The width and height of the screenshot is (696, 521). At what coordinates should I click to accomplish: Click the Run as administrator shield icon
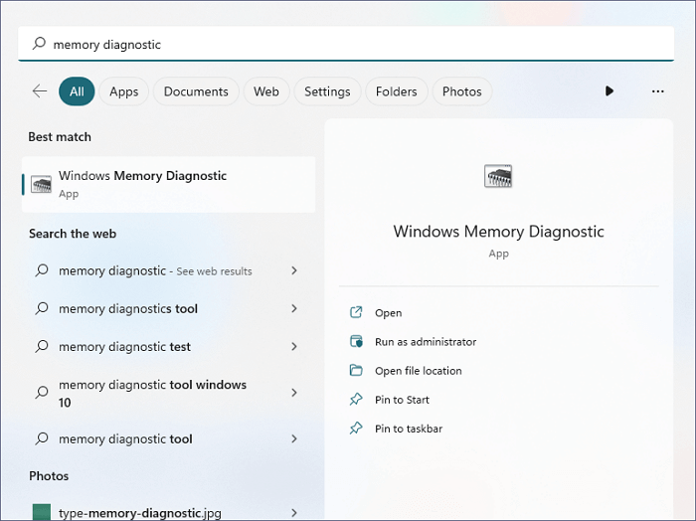click(x=356, y=342)
